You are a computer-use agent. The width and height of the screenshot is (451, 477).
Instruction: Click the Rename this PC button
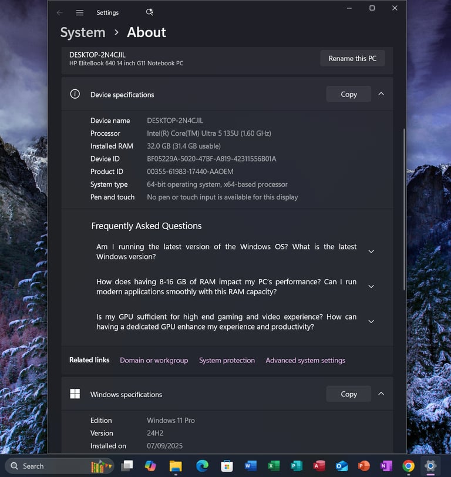click(x=352, y=58)
